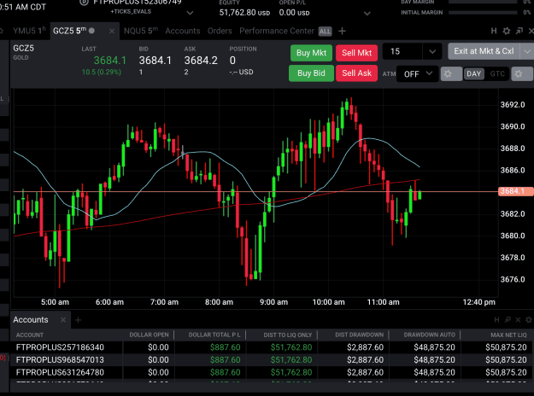The image size is (534, 396).
Task: Open the Accounts tab in top bar
Action: [x=183, y=31]
